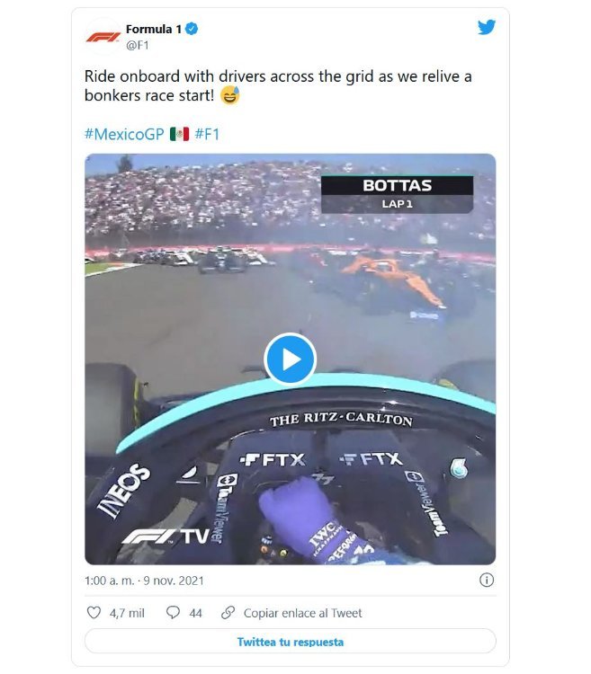The width and height of the screenshot is (591, 674).
Task: Click the Twitter bird logo
Action: (x=487, y=27)
